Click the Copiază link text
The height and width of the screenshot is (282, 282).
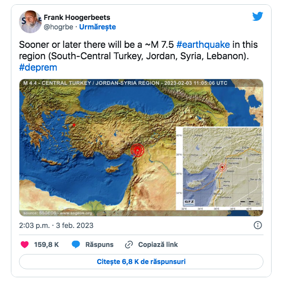tap(158, 245)
